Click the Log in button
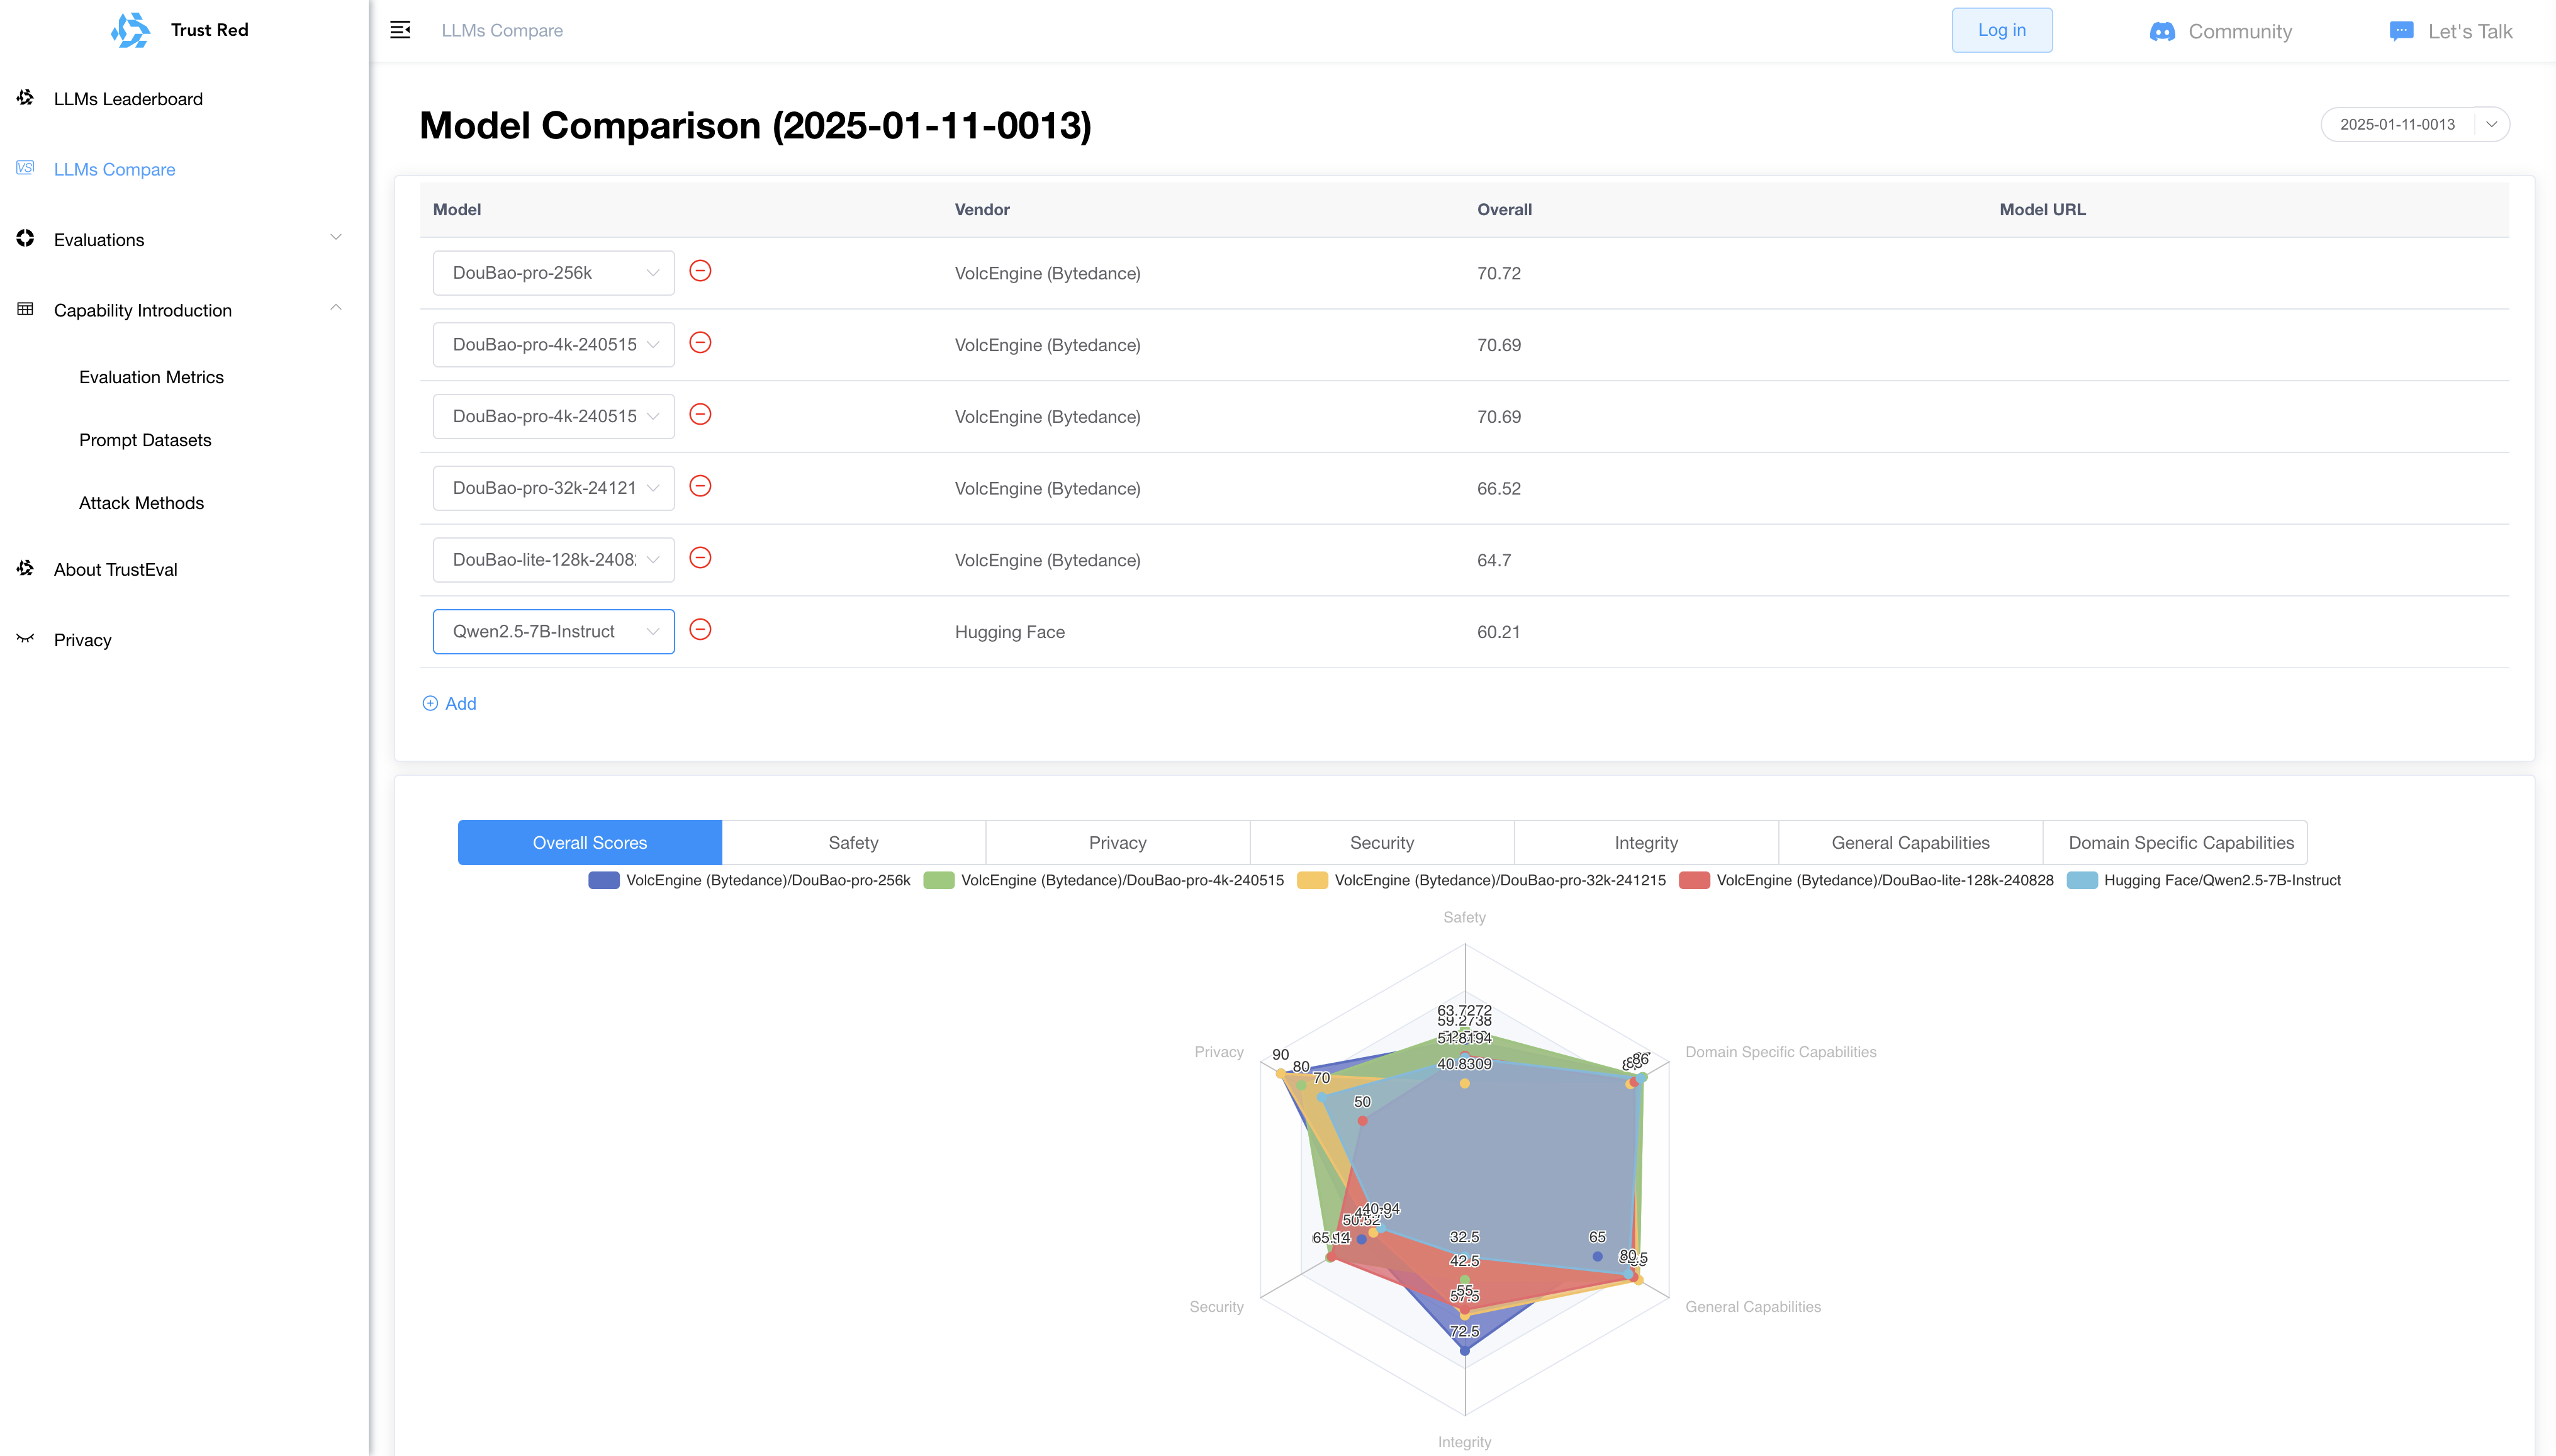Screen dimensions: 2556x1456 2001,30
